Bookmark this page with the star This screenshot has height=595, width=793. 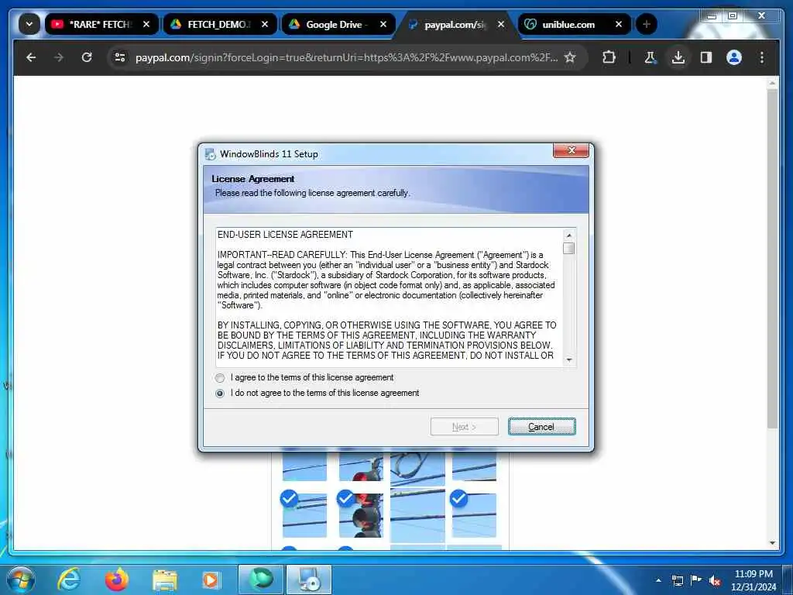570,57
